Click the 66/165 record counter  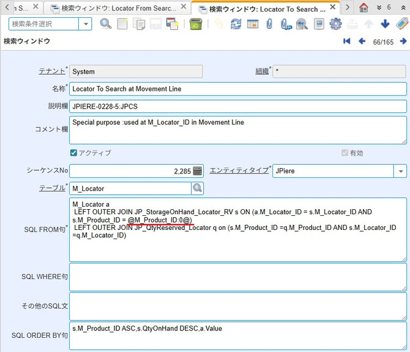tap(383, 42)
